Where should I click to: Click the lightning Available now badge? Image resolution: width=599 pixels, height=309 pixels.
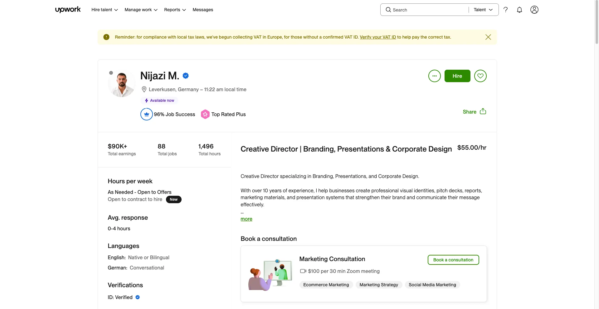coord(159,101)
